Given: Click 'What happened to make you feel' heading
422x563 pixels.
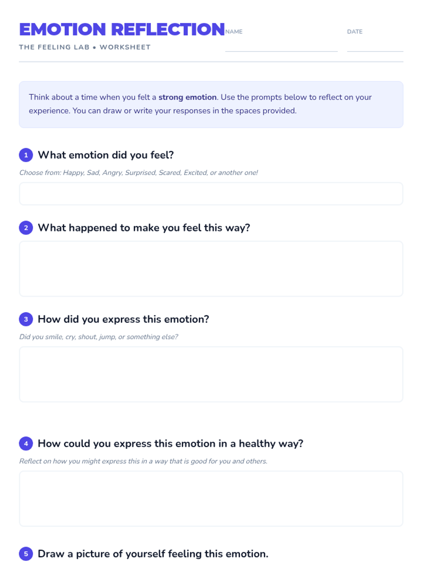Looking at the screenshot, I should [x=144, y=228].
